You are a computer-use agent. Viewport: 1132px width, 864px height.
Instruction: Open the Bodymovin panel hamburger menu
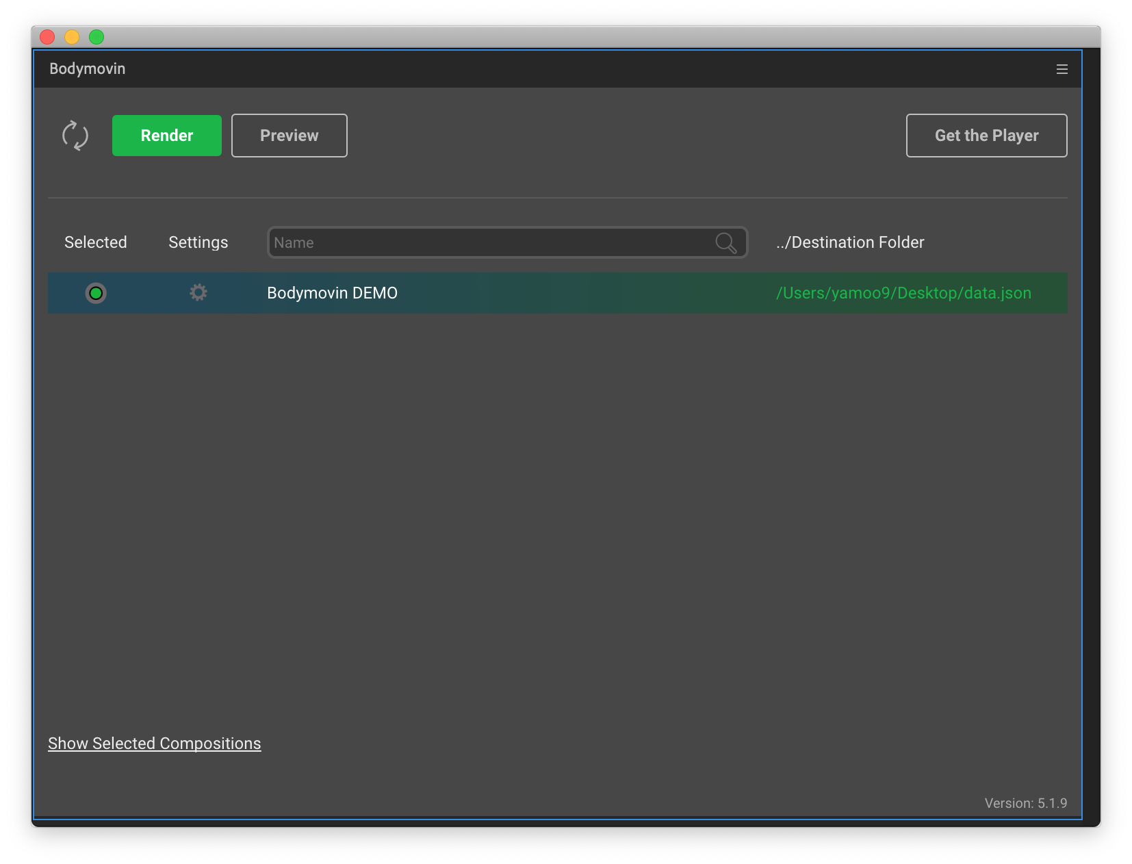(x=1062, y=69)
